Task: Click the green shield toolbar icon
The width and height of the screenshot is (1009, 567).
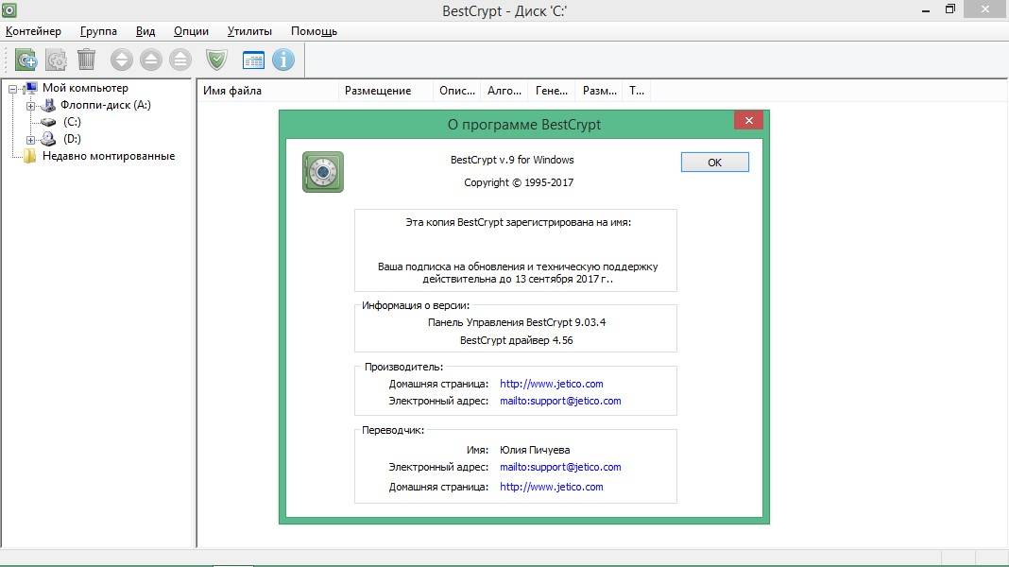Action: pos(217,60)
